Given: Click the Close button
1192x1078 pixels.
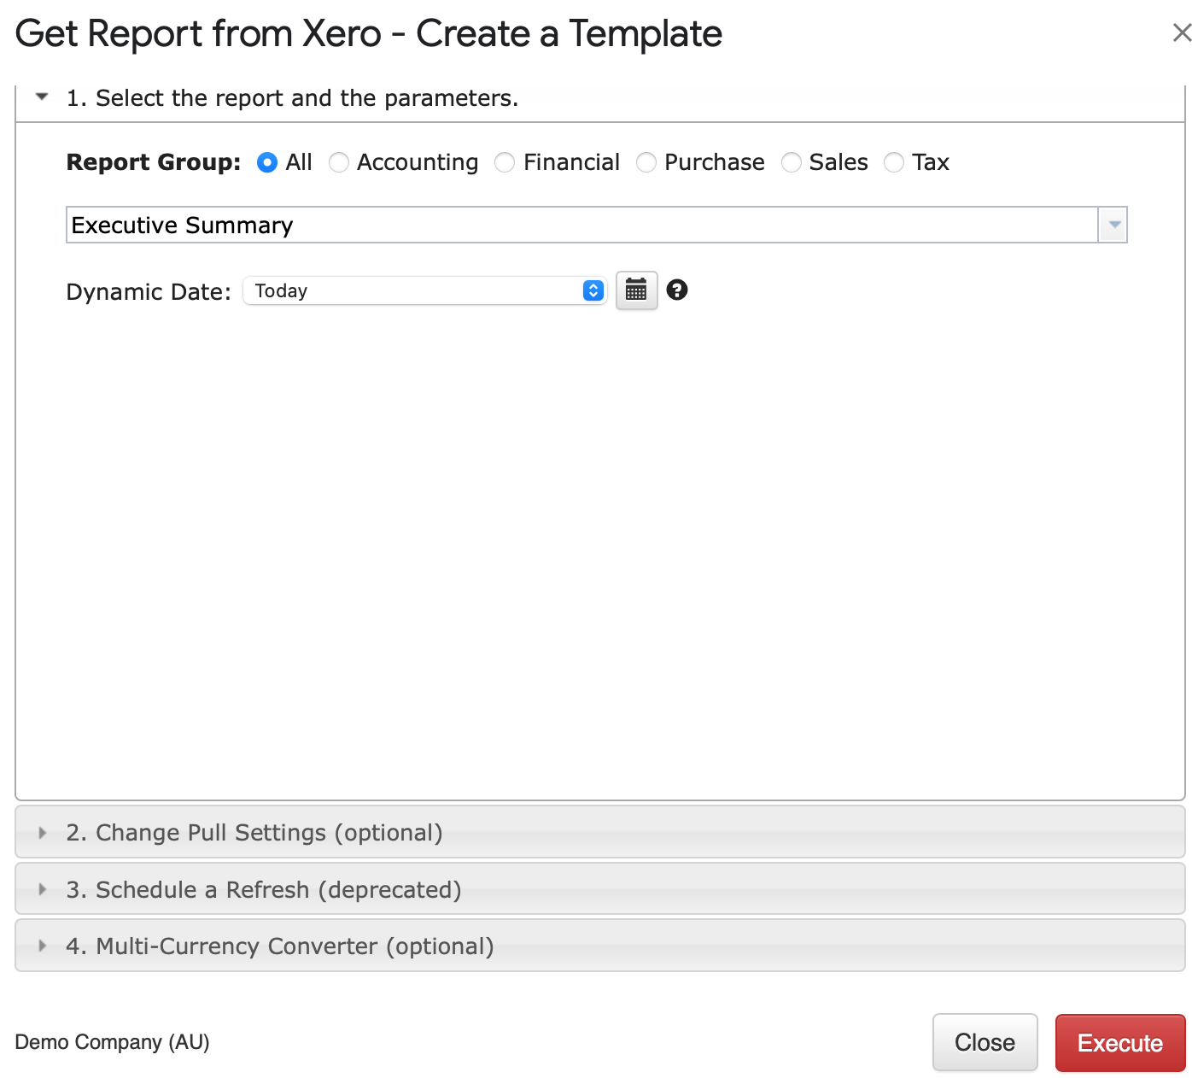Looking at the screenshot, I should coord(985,1042).
